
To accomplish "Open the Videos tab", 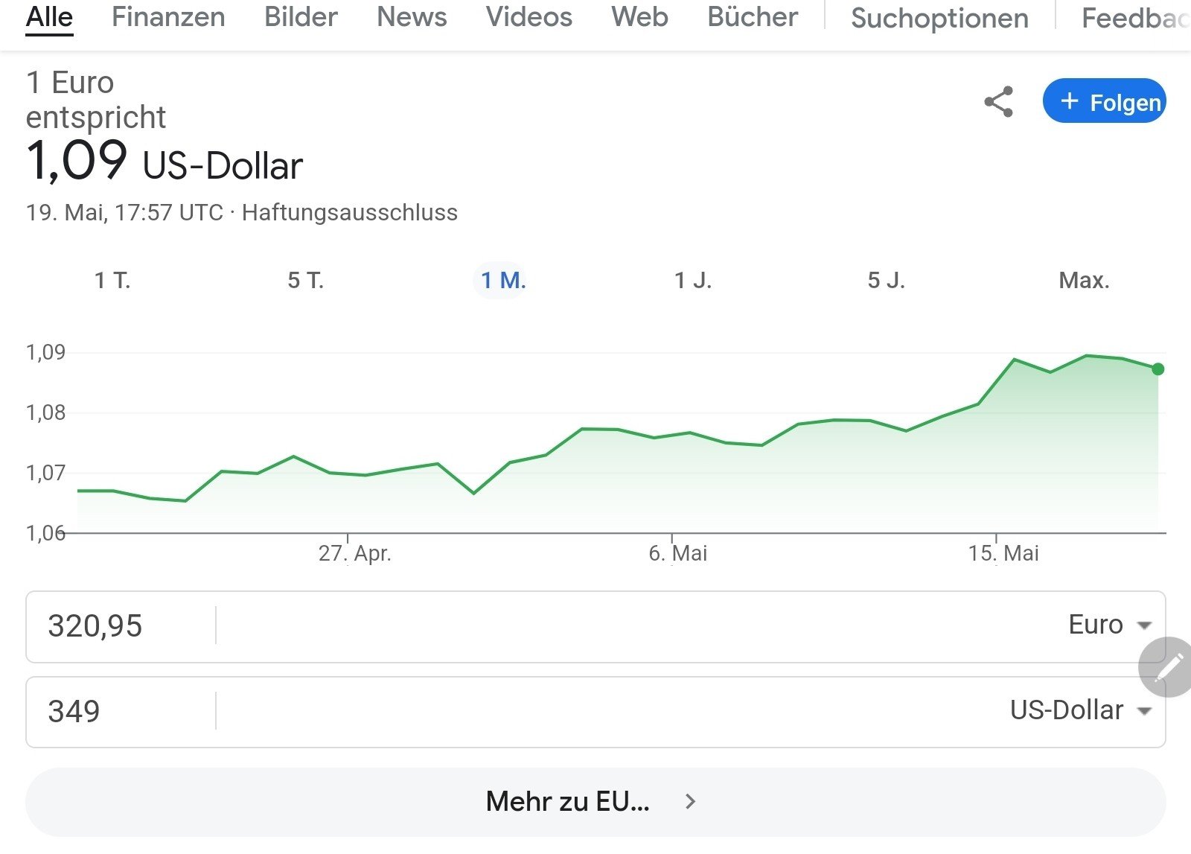I will pyautogui.click(x=529, y=17).
